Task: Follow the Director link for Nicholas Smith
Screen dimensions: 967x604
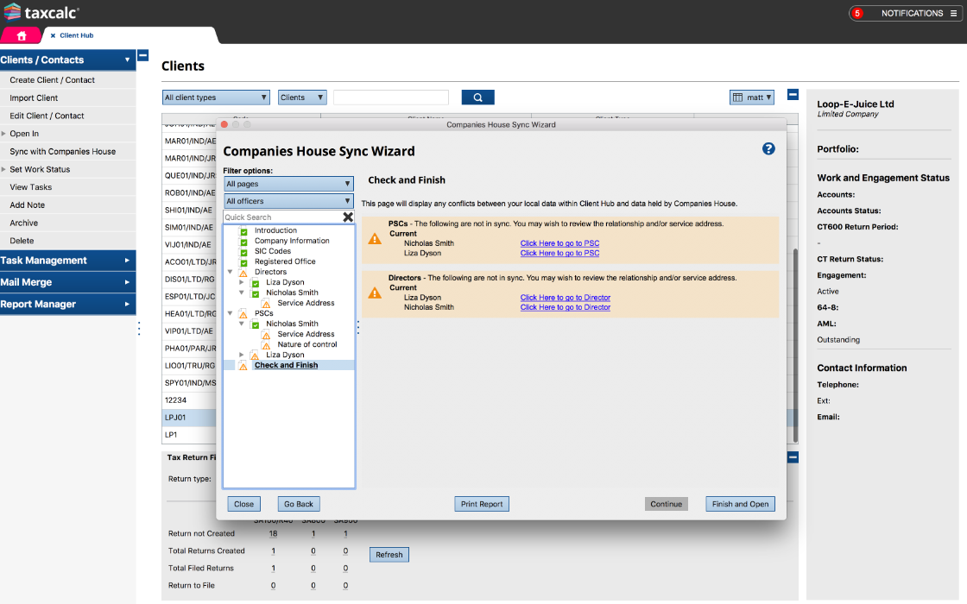Action: tap(566, 307)
